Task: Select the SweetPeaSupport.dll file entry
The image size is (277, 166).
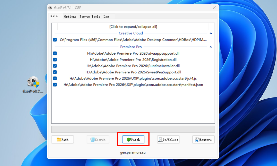Action: coord(133,72)
